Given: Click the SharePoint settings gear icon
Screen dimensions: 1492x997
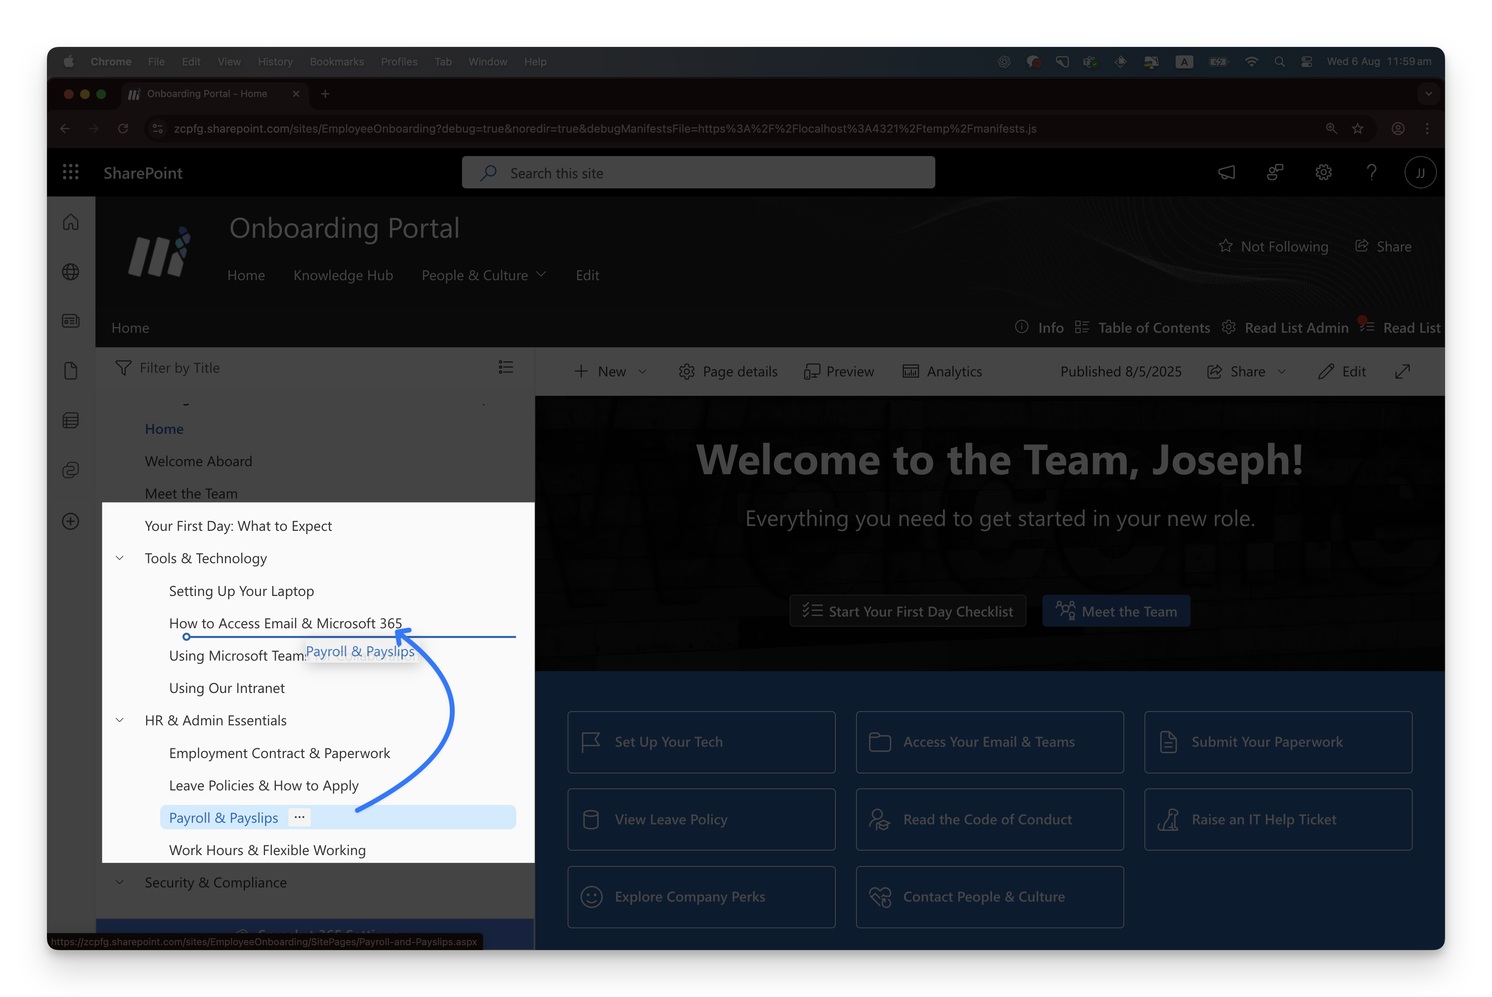Looking at the screenshot, I should point(1323,172).
